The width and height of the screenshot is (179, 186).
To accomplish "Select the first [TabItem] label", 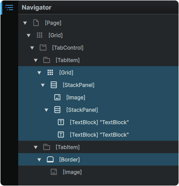I will 68,60.
